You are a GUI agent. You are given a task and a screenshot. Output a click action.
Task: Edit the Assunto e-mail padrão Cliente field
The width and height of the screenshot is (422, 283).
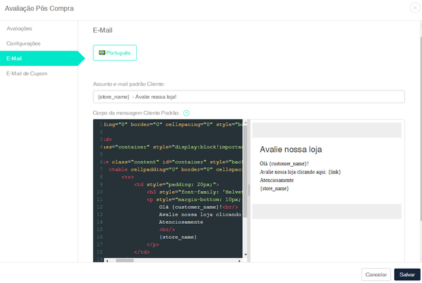click(x=248, y=97)
